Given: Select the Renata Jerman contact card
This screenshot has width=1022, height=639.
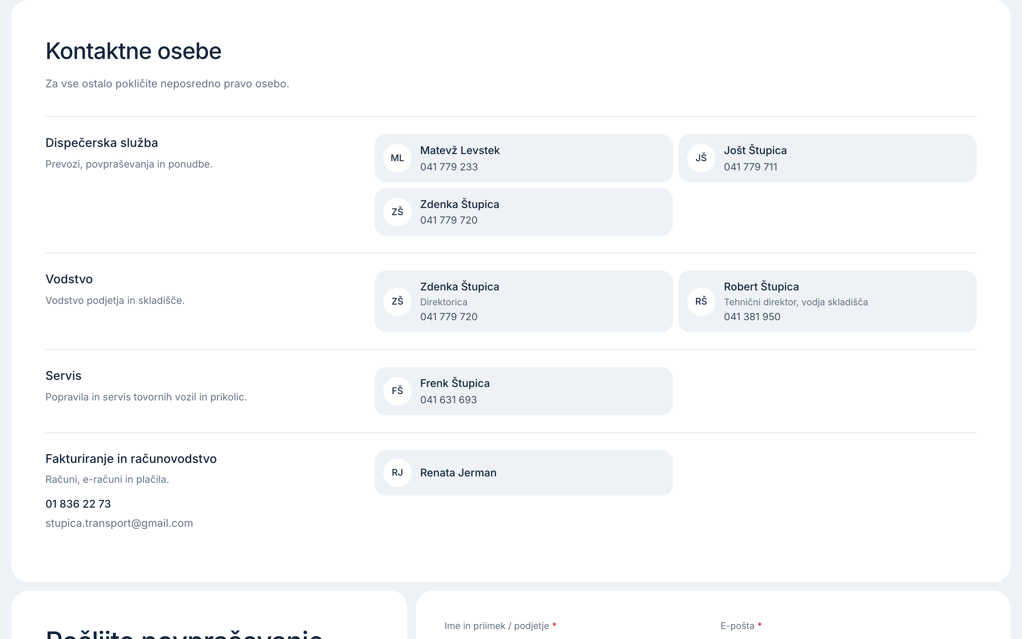Looking at the screenshot, I should coord(523,473).
